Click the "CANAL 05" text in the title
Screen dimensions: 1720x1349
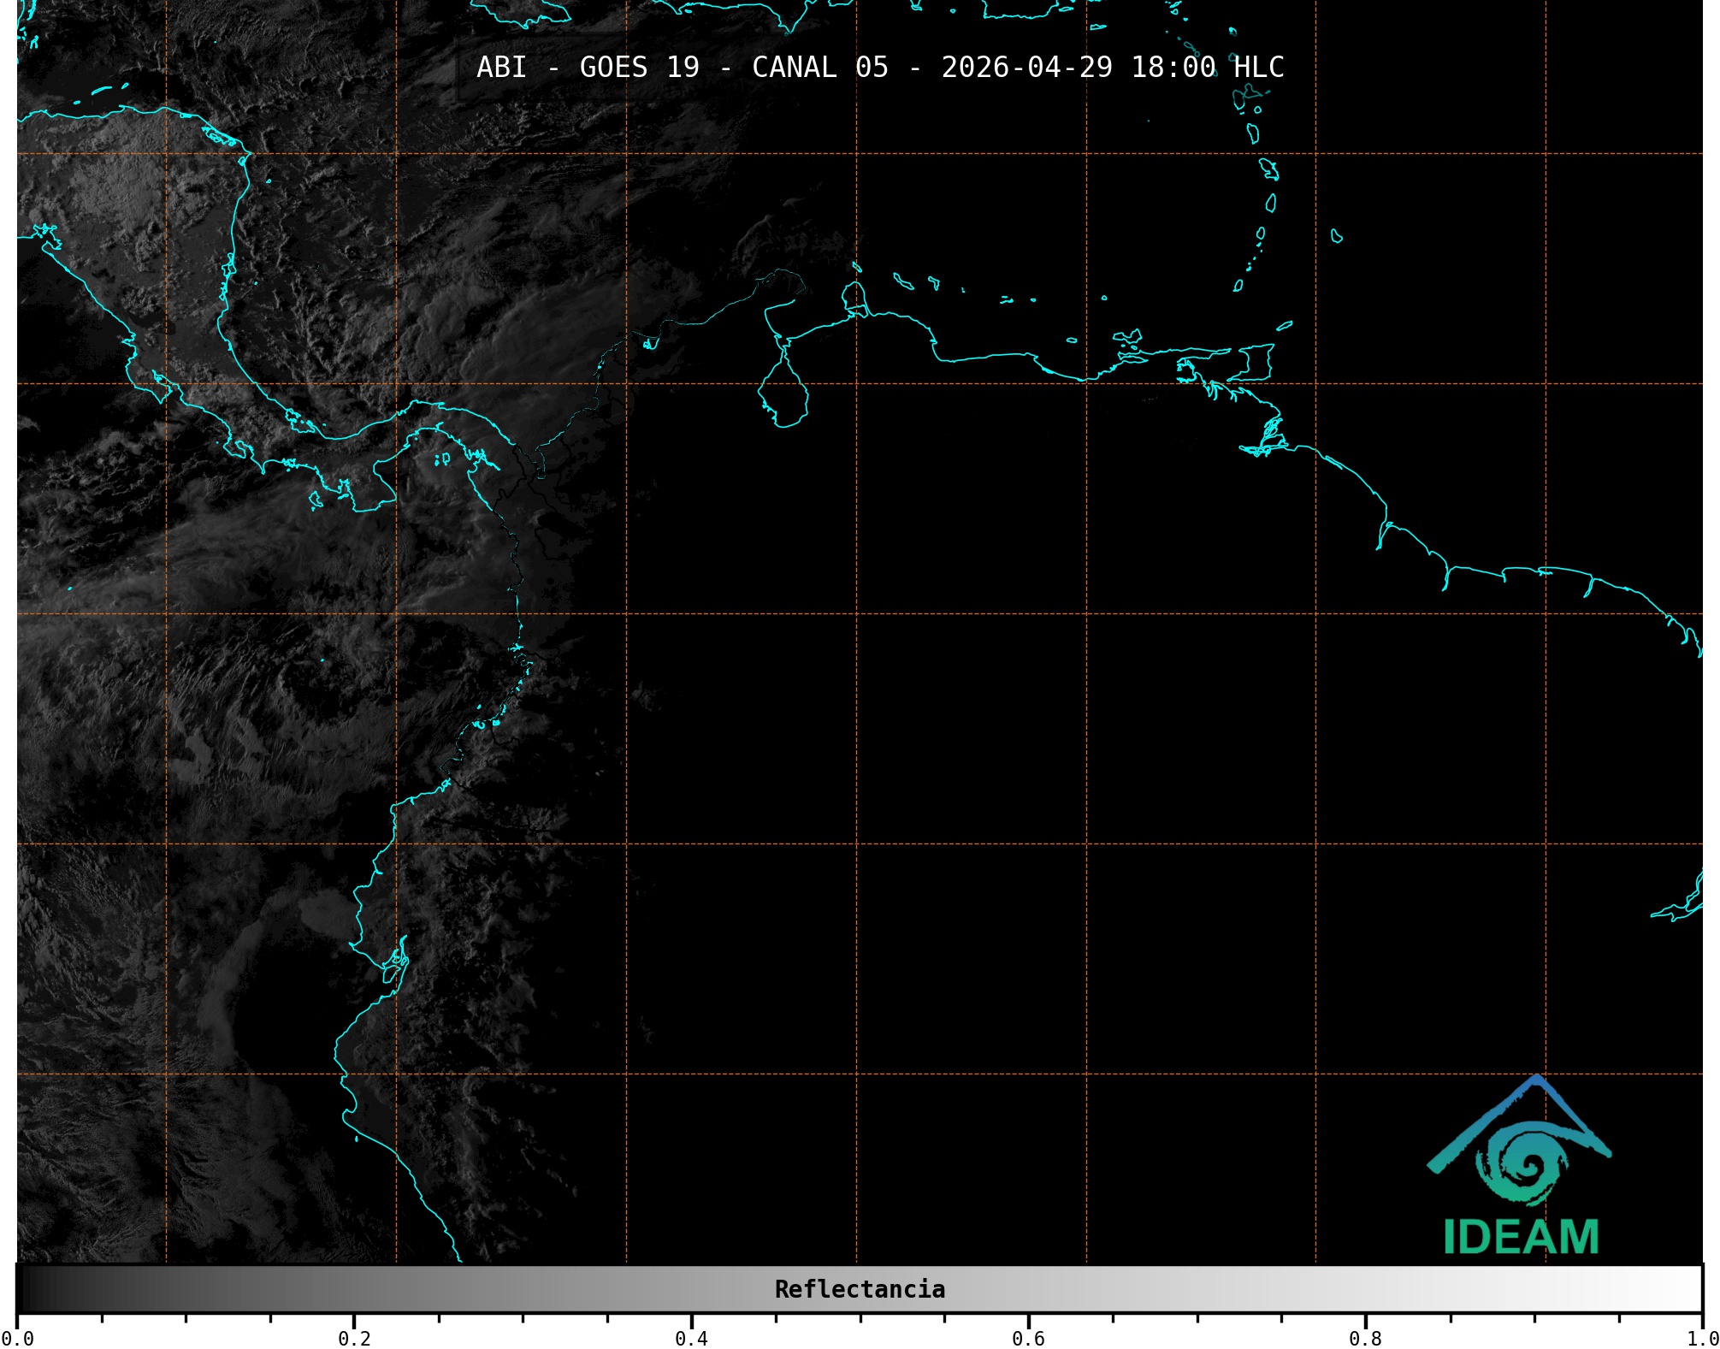pos(819,67)
